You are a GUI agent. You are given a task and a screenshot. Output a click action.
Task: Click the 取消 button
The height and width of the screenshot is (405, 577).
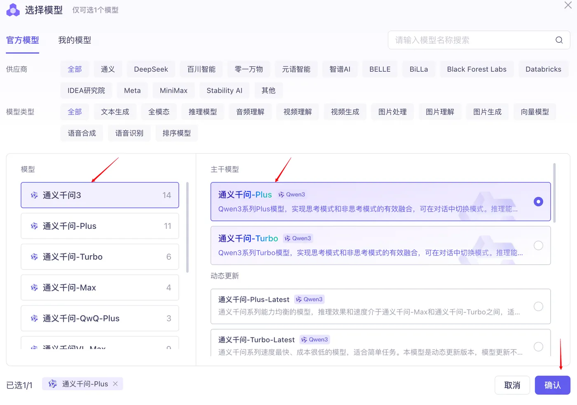point(512,385)
